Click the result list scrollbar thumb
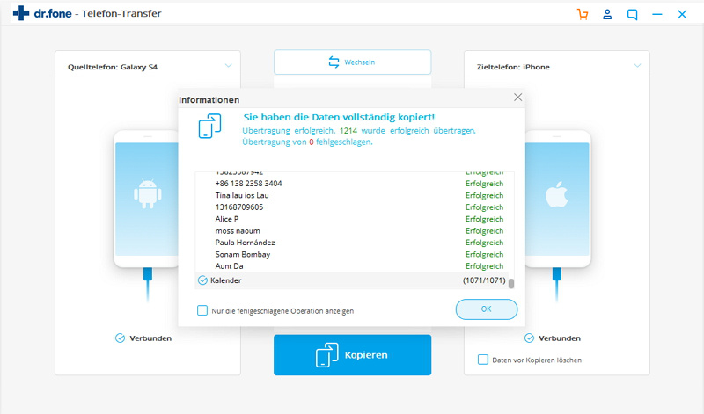 [x=511, y=284]
